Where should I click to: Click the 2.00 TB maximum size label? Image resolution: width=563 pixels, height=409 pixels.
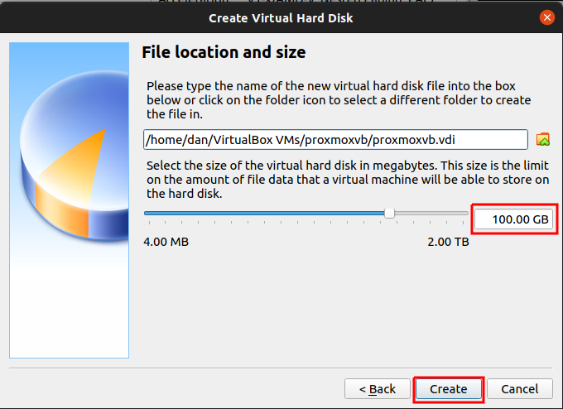(447, 242)
